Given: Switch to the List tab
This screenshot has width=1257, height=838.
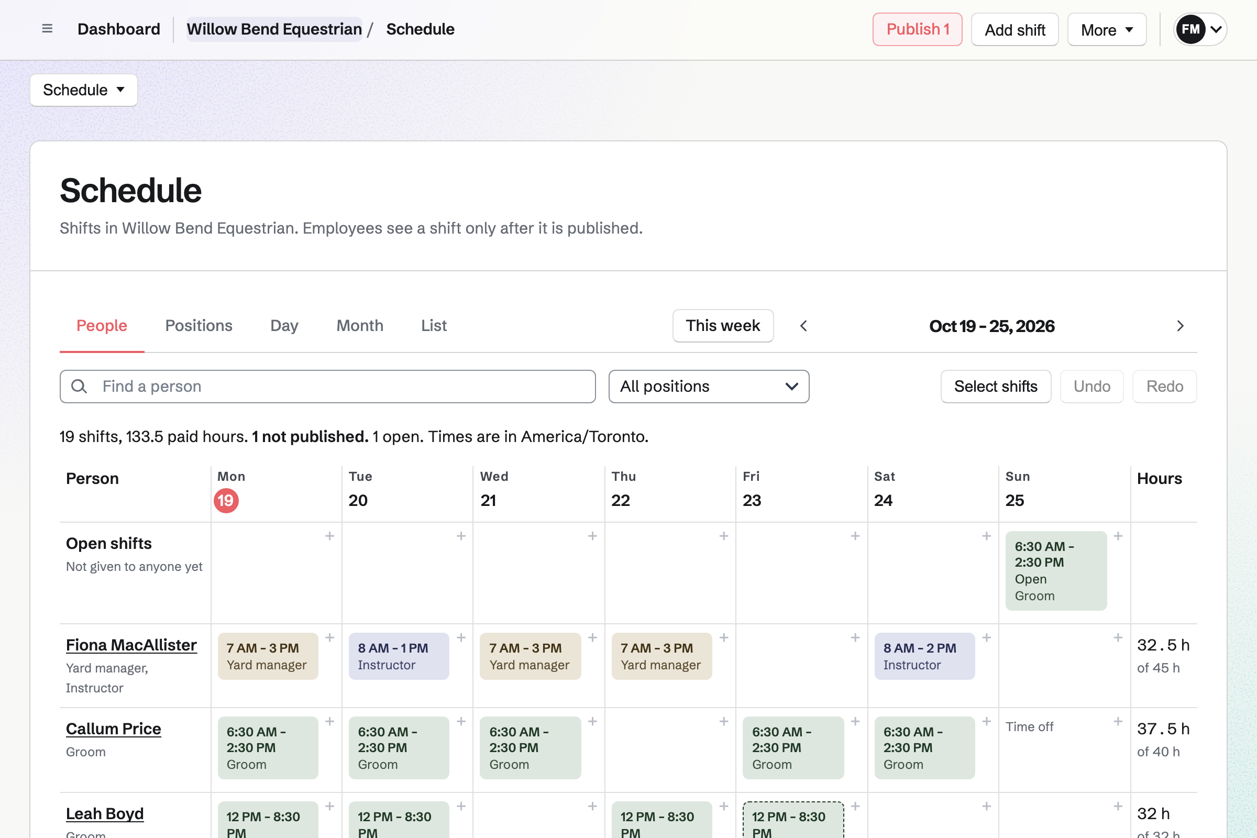Looking at the screenshot, I should (434, 325).
